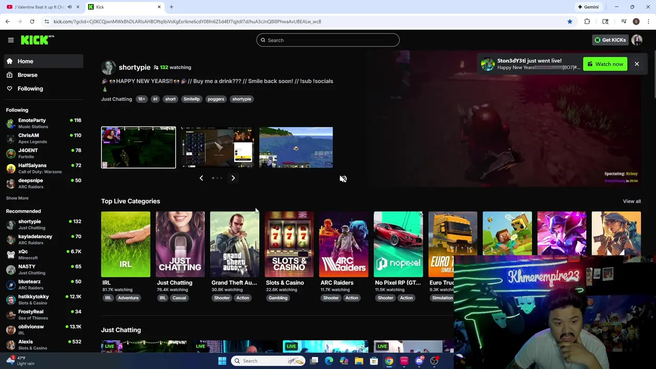
Task: Open the ARC Raiders category card
Action: point(343,244)
